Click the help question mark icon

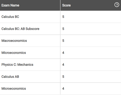[x=117, y=5]
